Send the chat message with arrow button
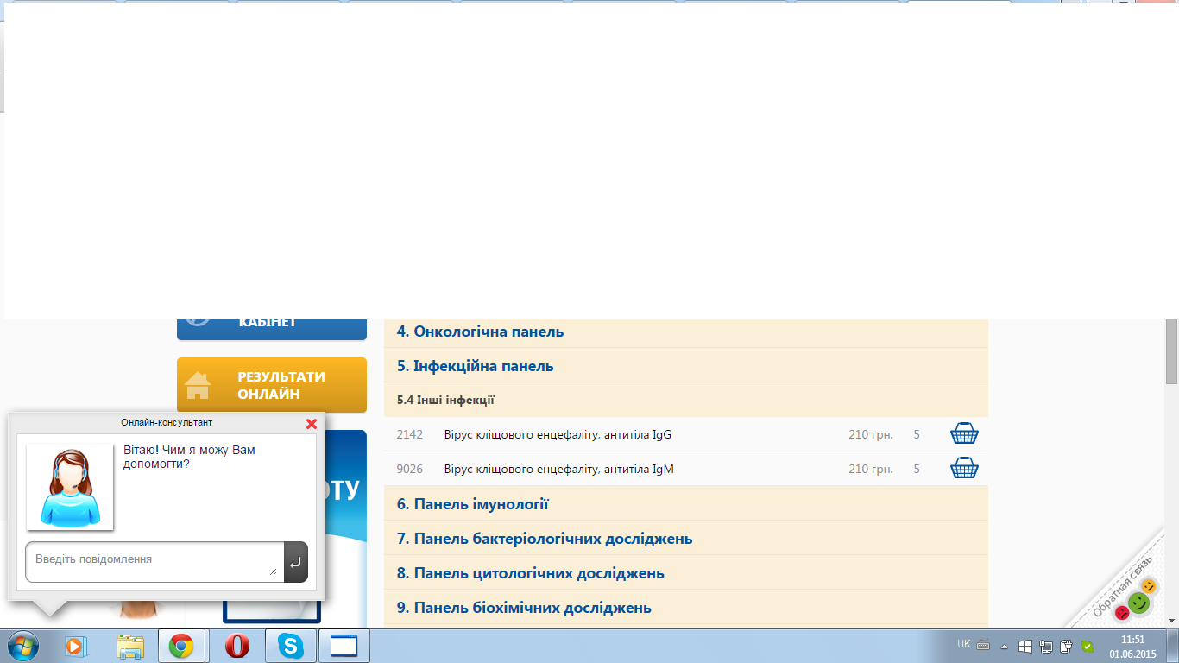Viewport: 1179px width, 663px height. pos(295,562)
